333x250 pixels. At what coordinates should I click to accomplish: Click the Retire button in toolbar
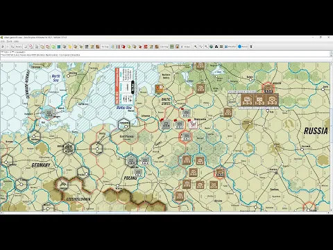(19, 47)
